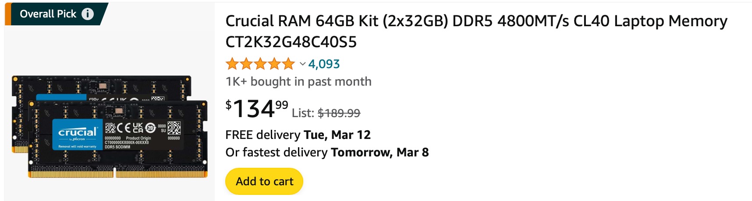This screenshot has width=752, height=201.
Task: Click the UKCA mark on the RAM label
Action: [x=138, y=128]
